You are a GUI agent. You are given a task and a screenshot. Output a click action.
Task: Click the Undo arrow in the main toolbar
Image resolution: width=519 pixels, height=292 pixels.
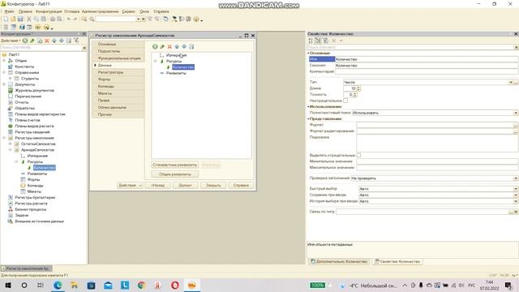click(x=68, y=19)
